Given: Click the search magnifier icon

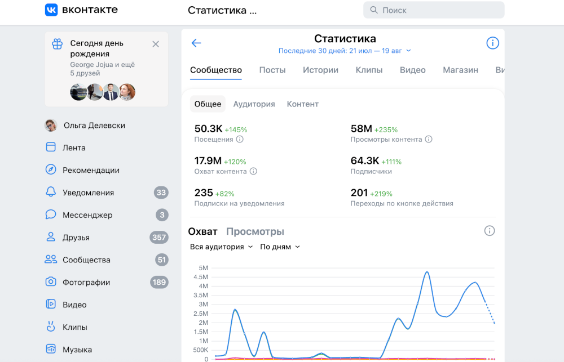Looking at the screenshot, I should [x=374, y=10].
